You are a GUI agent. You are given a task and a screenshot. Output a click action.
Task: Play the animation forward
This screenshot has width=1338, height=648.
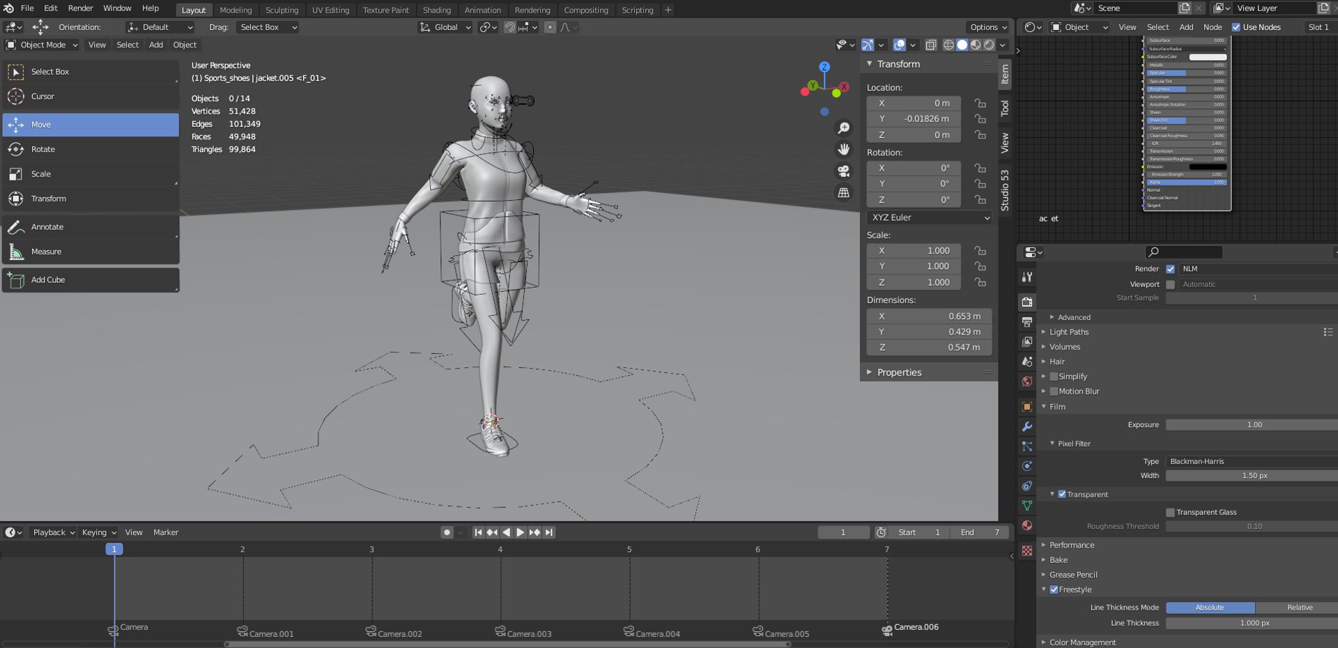tap(520, 532)
